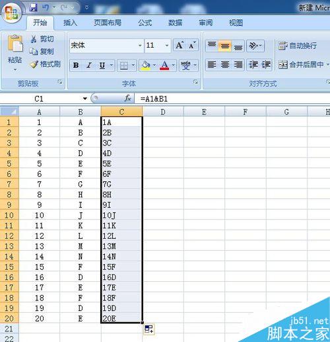Select cell containing 20E
This screenshot has width=330, height=342.
click(x=121, y=318)
